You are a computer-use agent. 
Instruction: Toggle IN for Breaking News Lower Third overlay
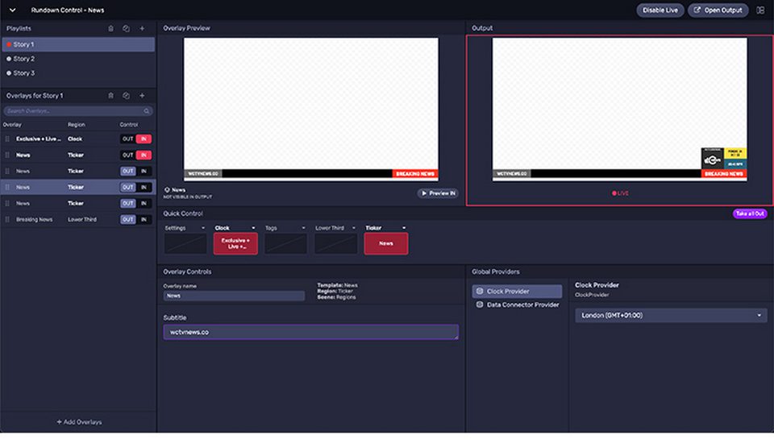coord(144,219)
